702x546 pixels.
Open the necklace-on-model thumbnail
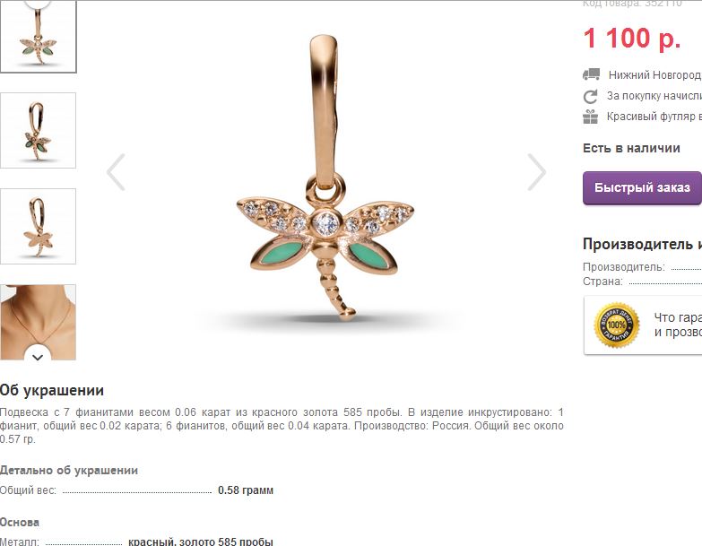pos(38,322)
